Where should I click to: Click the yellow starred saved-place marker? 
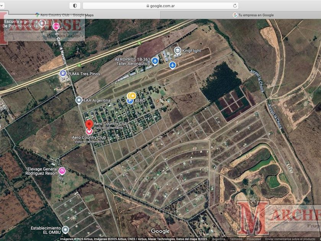tap(133, 96)
